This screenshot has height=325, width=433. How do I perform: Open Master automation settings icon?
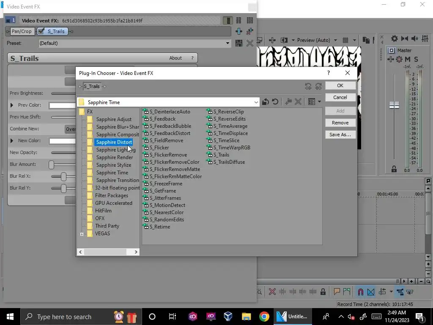(x=399, y=59)
